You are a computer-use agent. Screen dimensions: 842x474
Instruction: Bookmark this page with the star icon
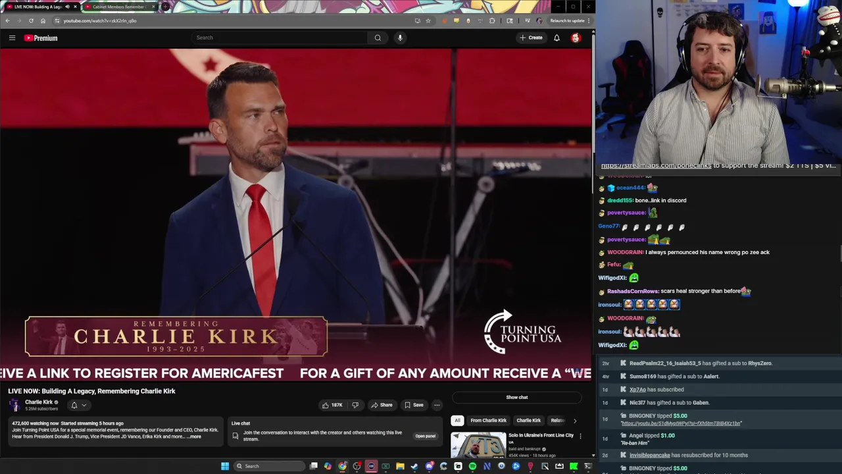coord(428,20)
